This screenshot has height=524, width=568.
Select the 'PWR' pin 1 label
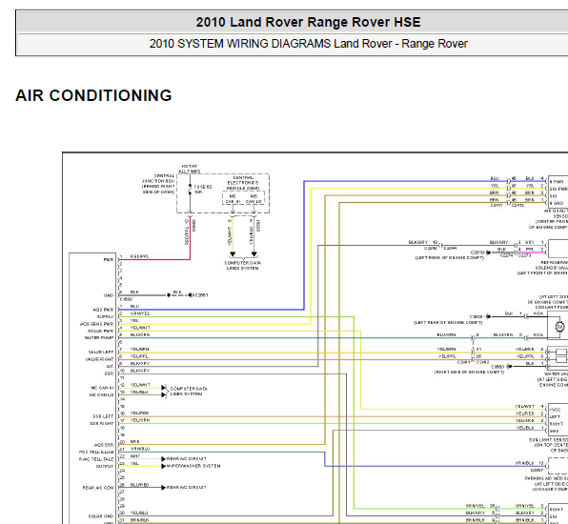click(x=109, y=260)
